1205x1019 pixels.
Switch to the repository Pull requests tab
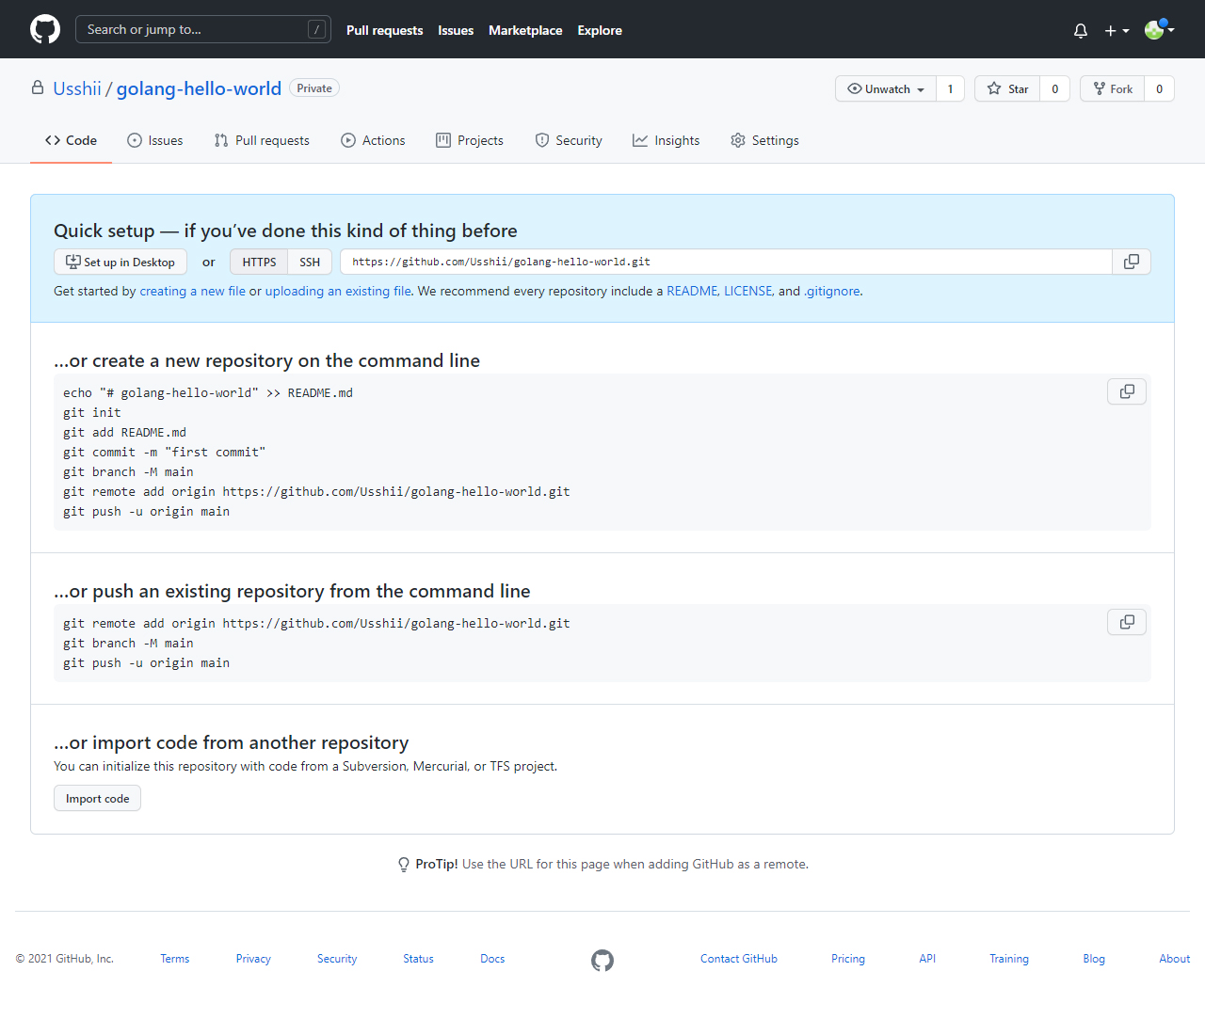tap(262, 140)
